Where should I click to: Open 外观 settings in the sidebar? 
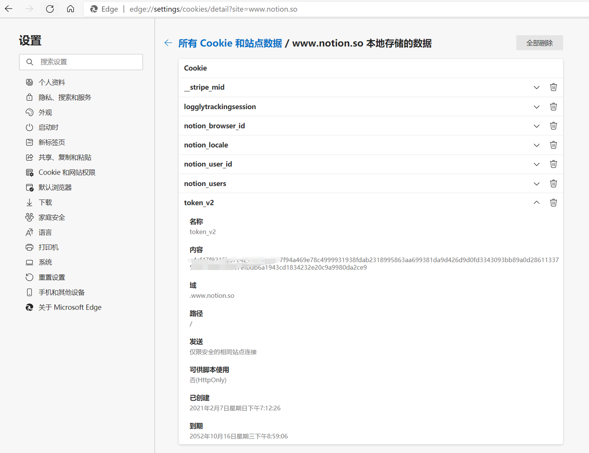click(45, 112)
